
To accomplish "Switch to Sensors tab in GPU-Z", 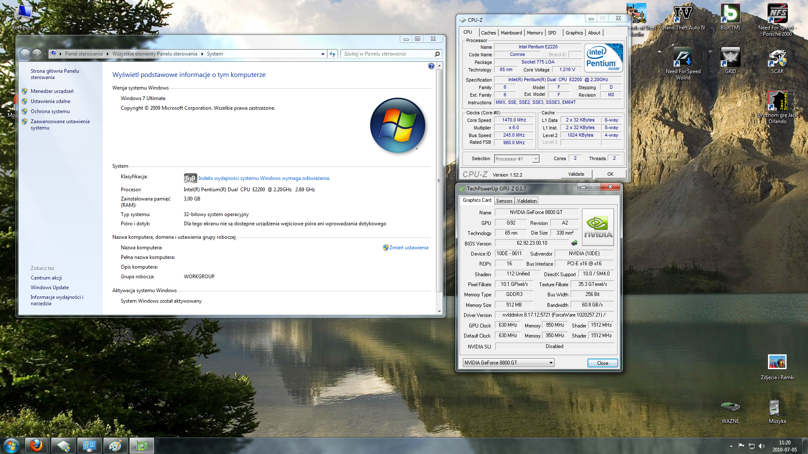I will [x=504, y=201].
